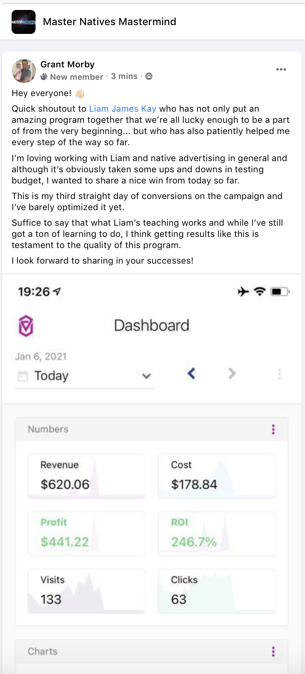
Task: Open the Liam James Kay profile link
Action: point(123,109)
